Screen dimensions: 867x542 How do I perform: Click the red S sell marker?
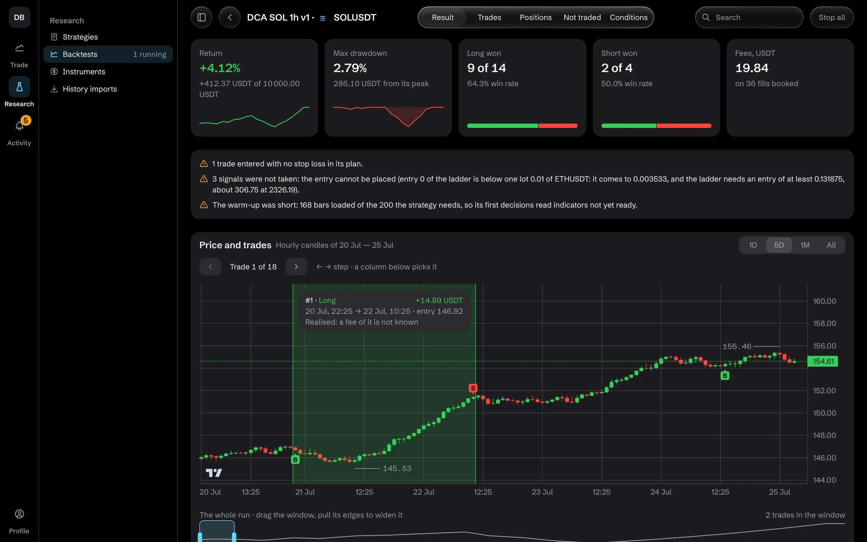pos(473,388)
